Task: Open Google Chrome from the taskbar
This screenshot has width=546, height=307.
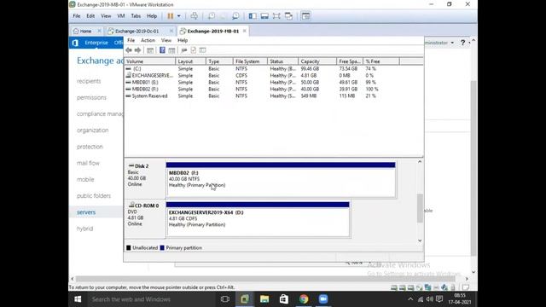Action: 304,299
